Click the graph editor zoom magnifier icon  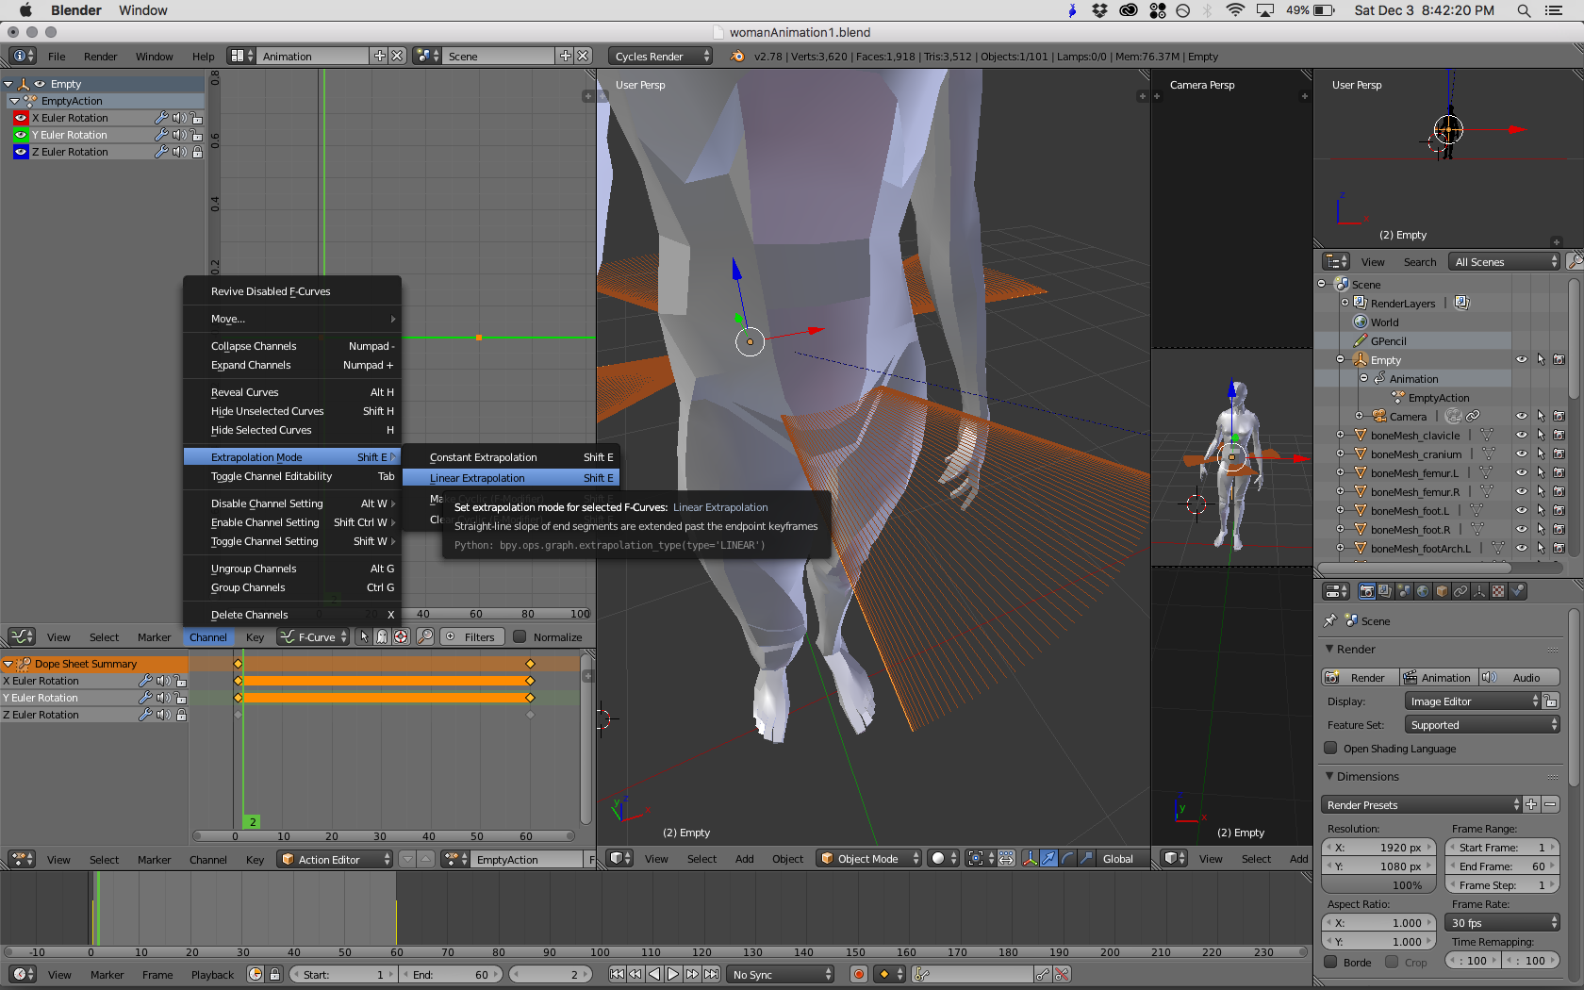click(425, 637)
